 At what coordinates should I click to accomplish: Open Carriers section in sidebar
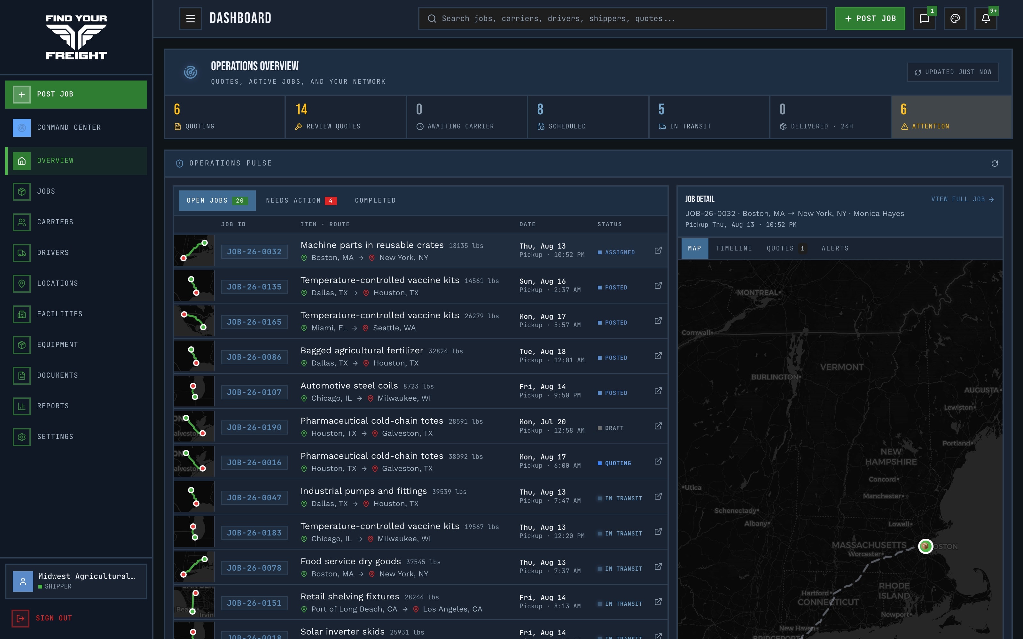coord(76,222)
